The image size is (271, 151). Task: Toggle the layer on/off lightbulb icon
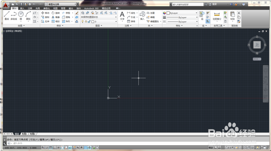coord(83,21)
